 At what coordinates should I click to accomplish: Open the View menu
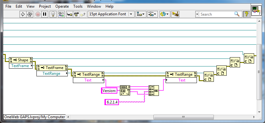pos(30,6)
